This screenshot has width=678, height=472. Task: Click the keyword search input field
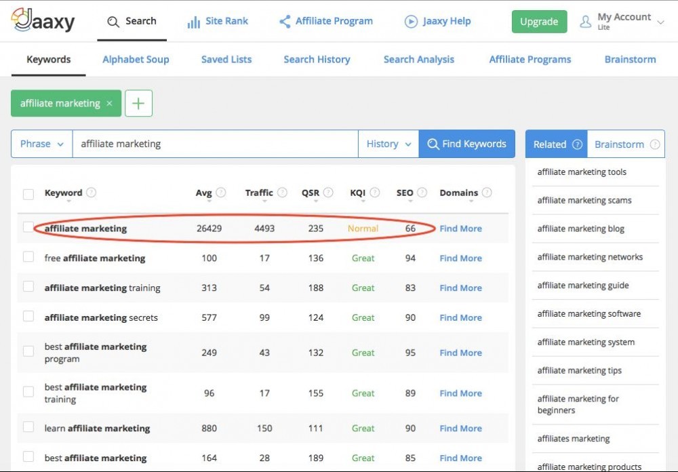click(x=216, y=144)
